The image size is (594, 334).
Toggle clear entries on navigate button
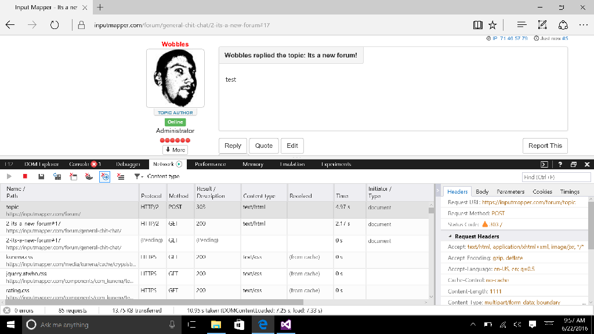click(104, 176)
